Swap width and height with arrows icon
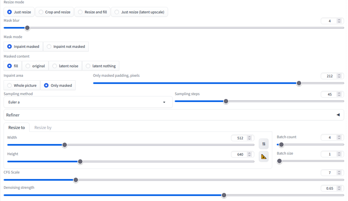The height and width of the screenshot is (201, 348). [264, 144]
